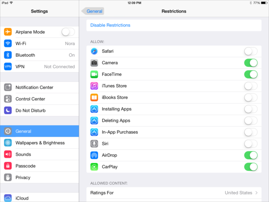
Task: Turn off the Camera switch
Action: pyautogui.click(x=251, y=63)
